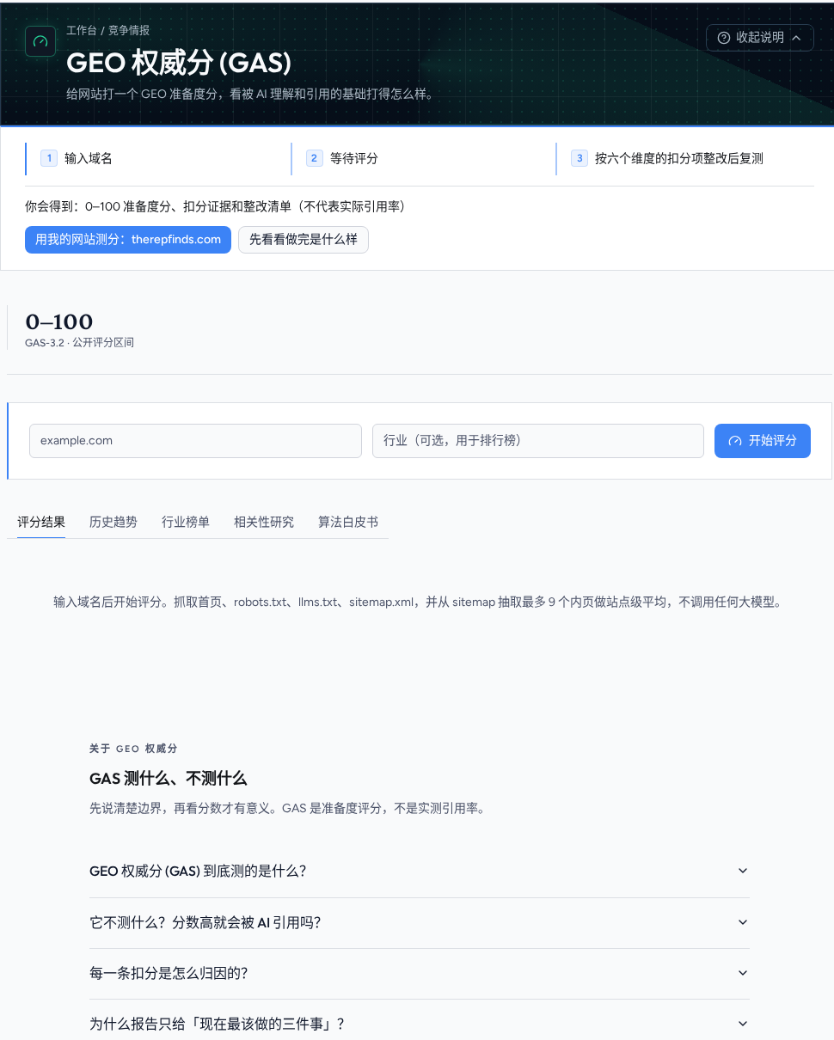Click the gauge icon inside 开始评分 button

735,441
